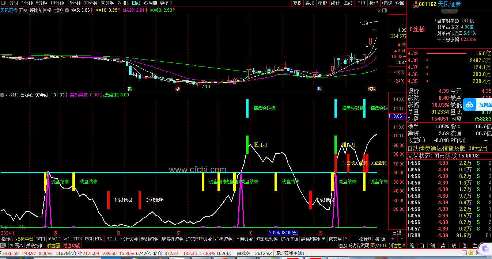Open the 财富圈 tab

(x=53, y=245)
